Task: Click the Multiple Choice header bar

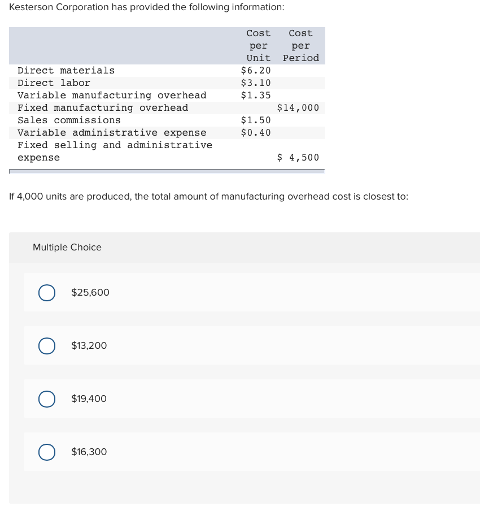Action: click(67, 248)
